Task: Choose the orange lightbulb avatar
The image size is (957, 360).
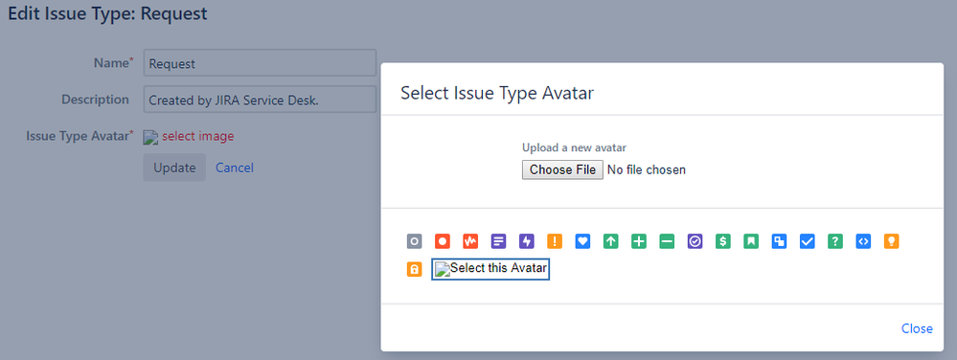Action: point(892,241)
